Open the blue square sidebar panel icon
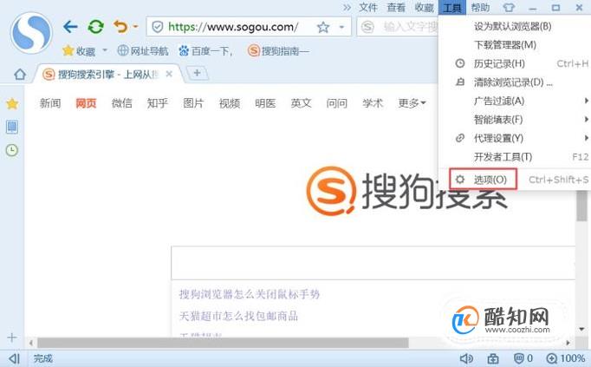 [12, 127]
